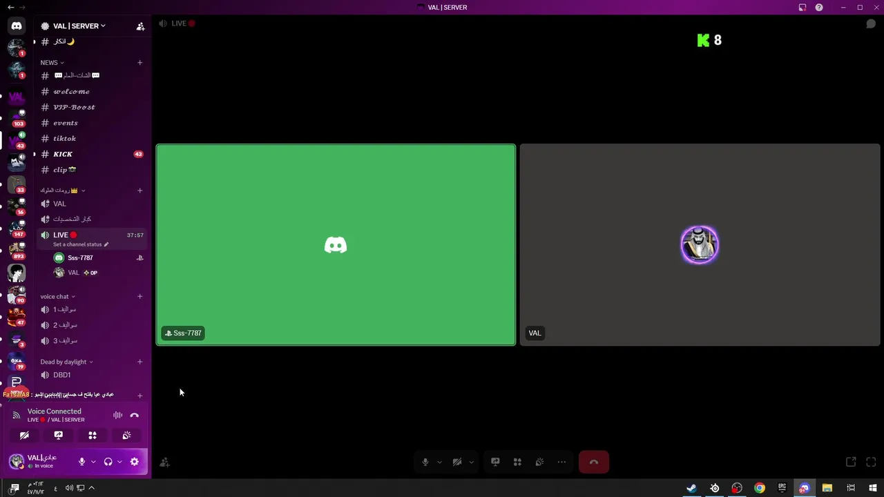Collapse the Dead by daylight category

(x=66, y=362)
